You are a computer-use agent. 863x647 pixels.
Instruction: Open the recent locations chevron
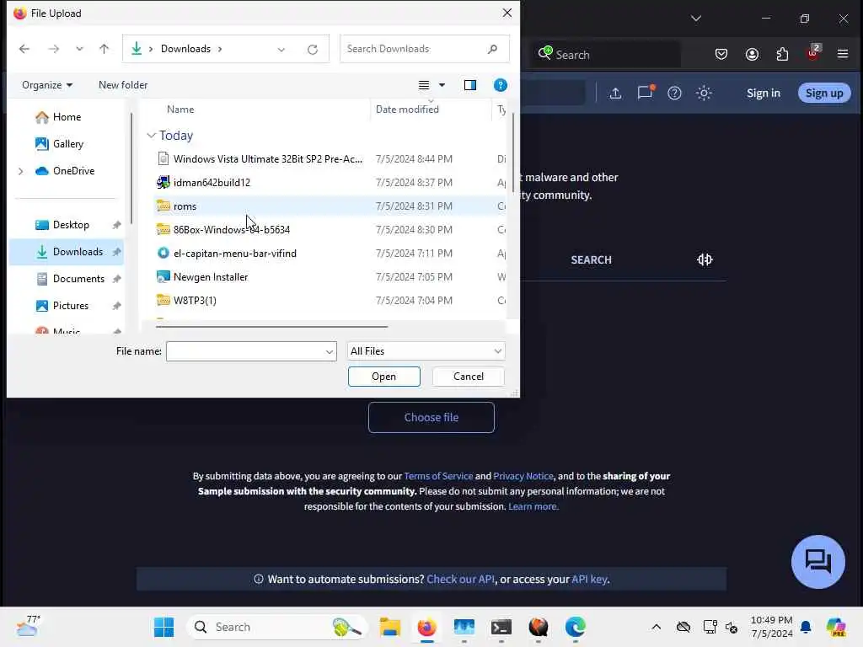79,49
